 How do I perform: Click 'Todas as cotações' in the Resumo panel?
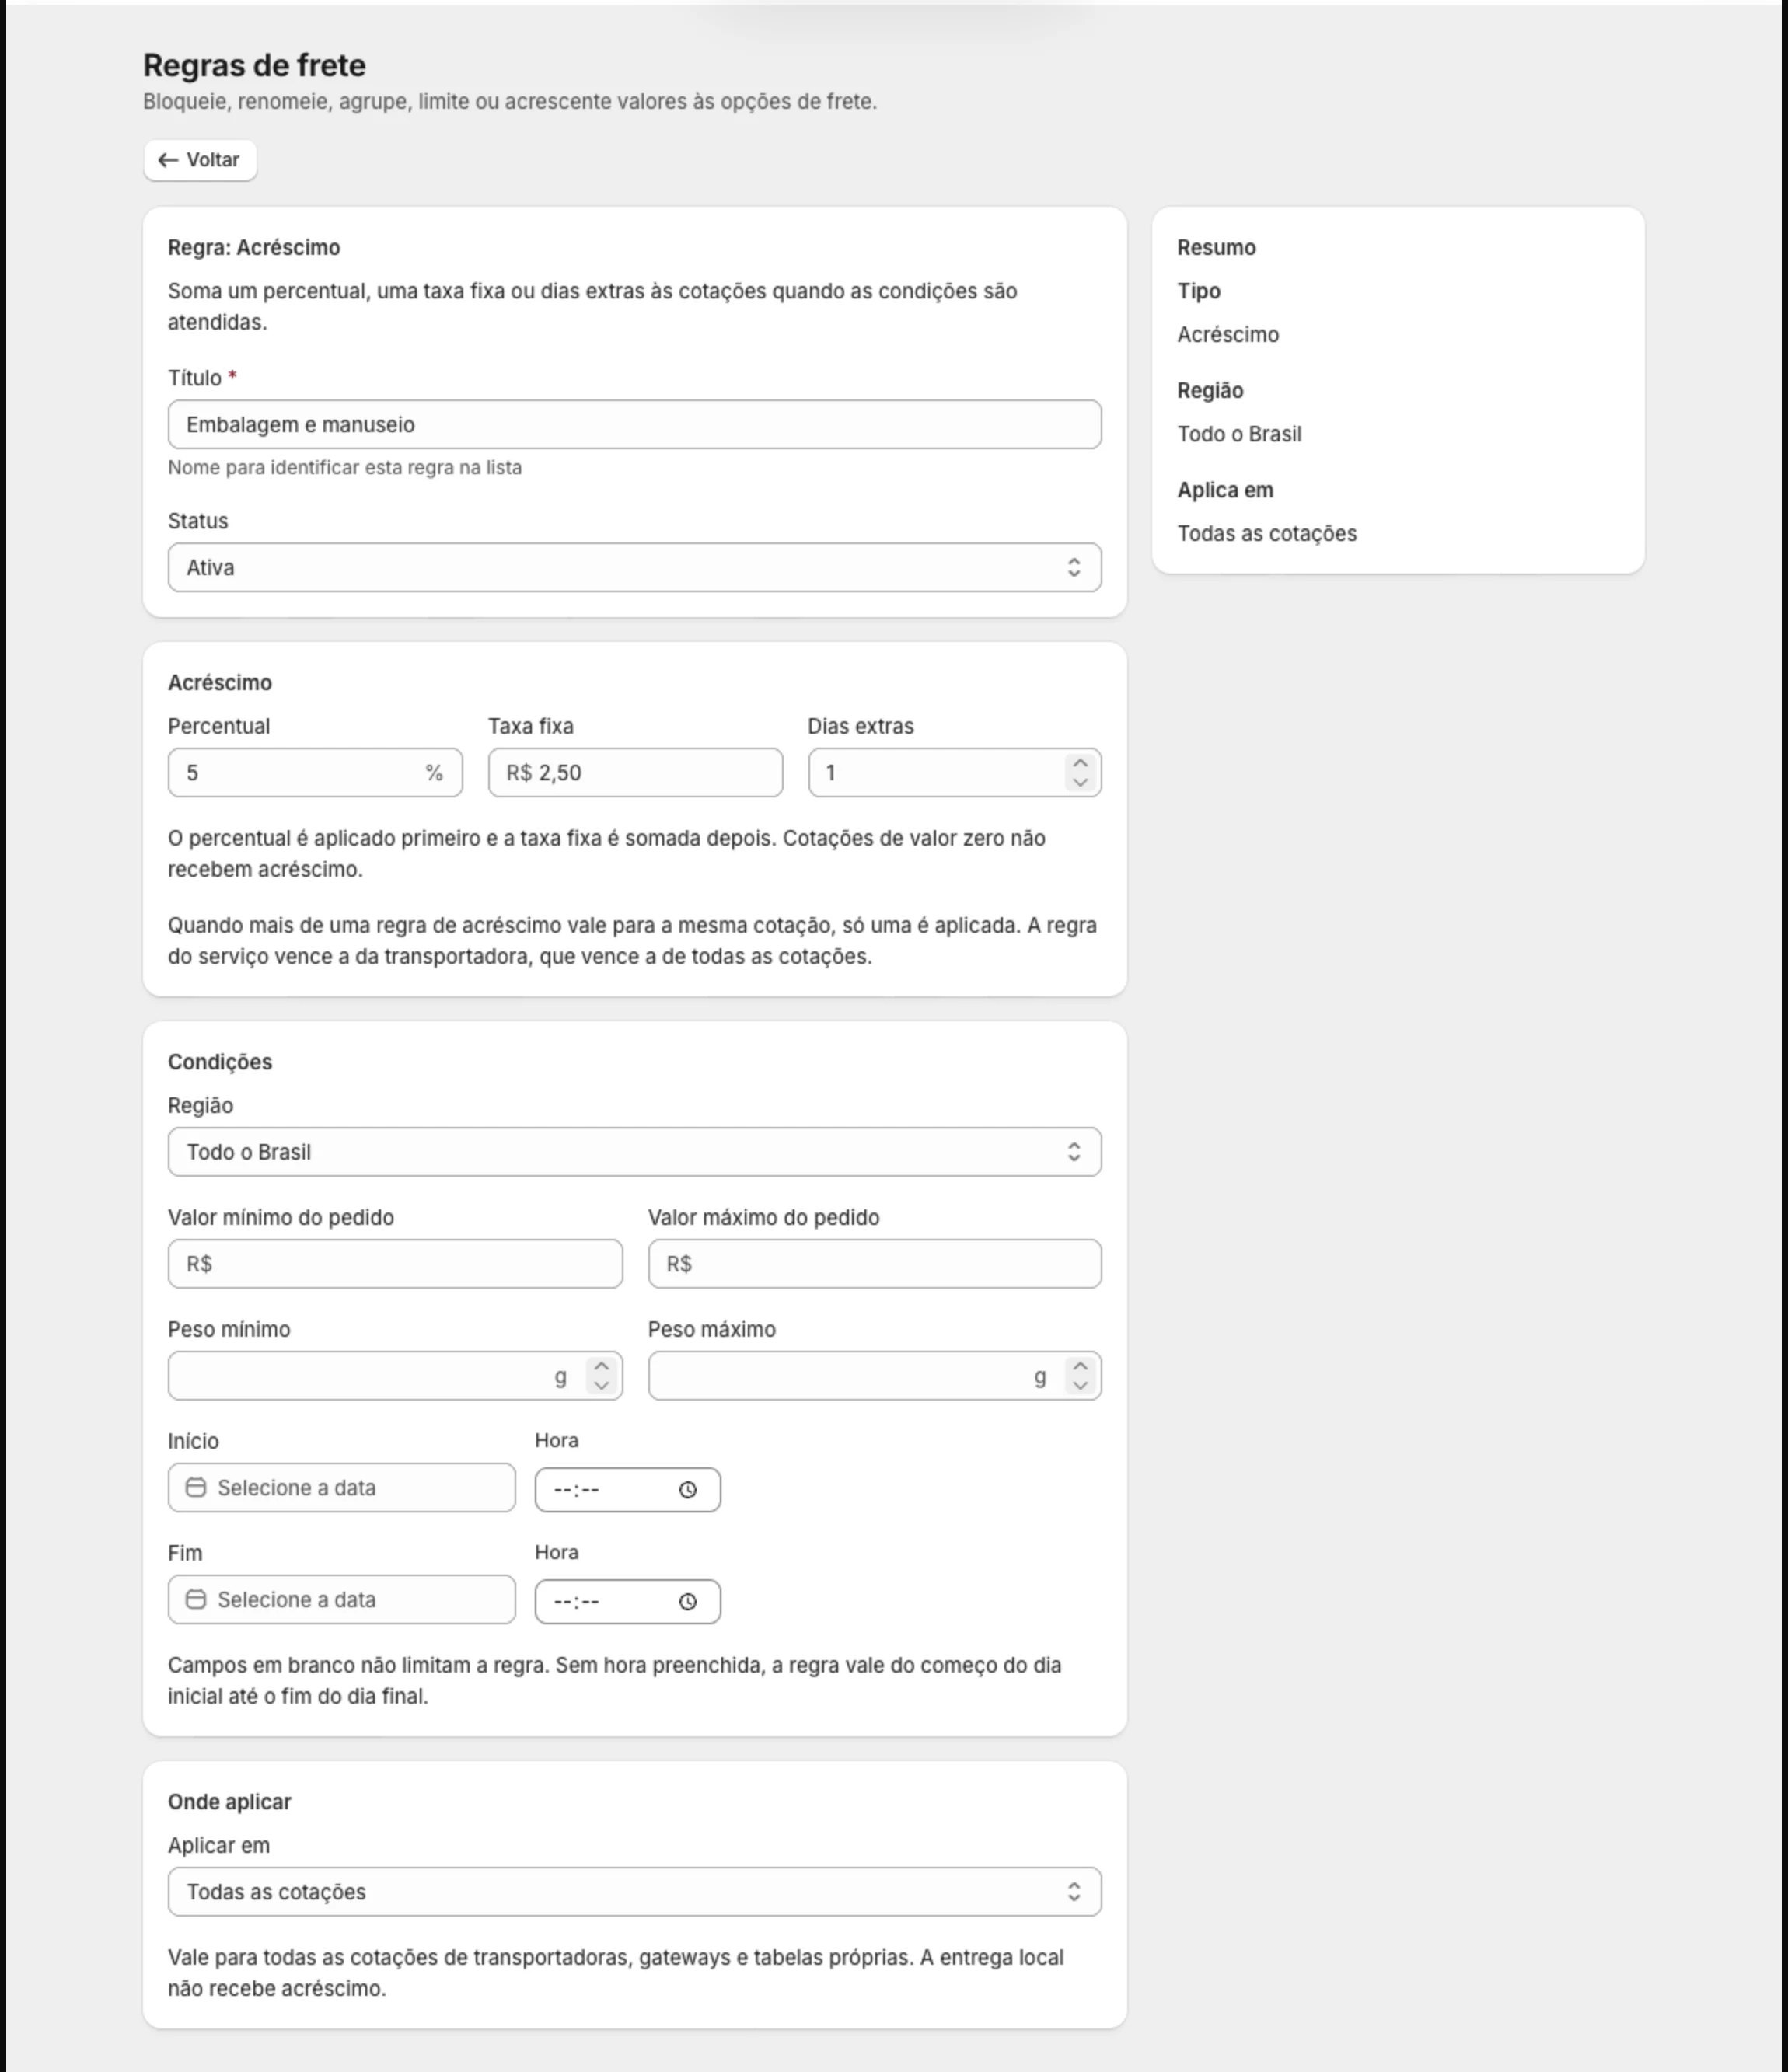pyautogui.click(x=1267, y=534)
